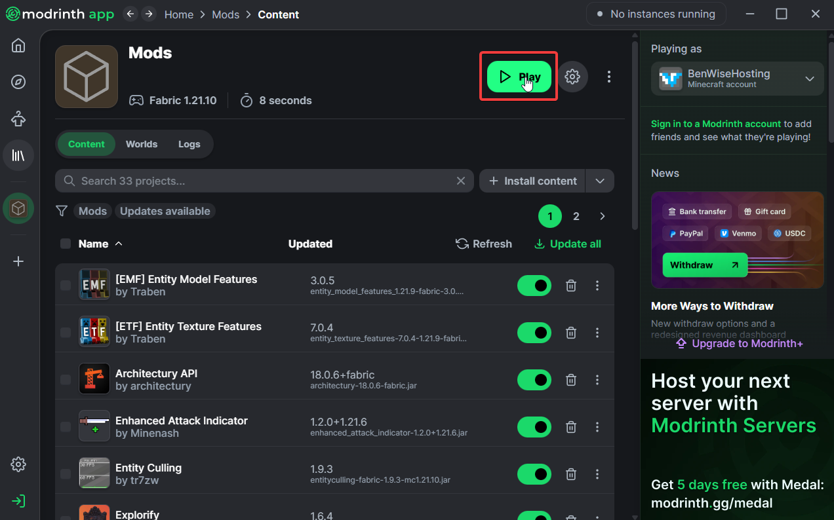Select the Mods instance cube in sidebar
This screenshot has width=834, height=520.
tap(18, 208)
